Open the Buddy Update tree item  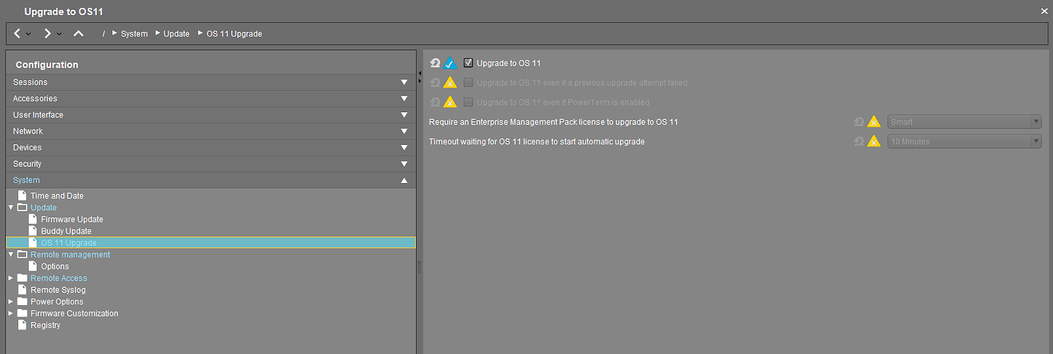[x=66, y=231]
